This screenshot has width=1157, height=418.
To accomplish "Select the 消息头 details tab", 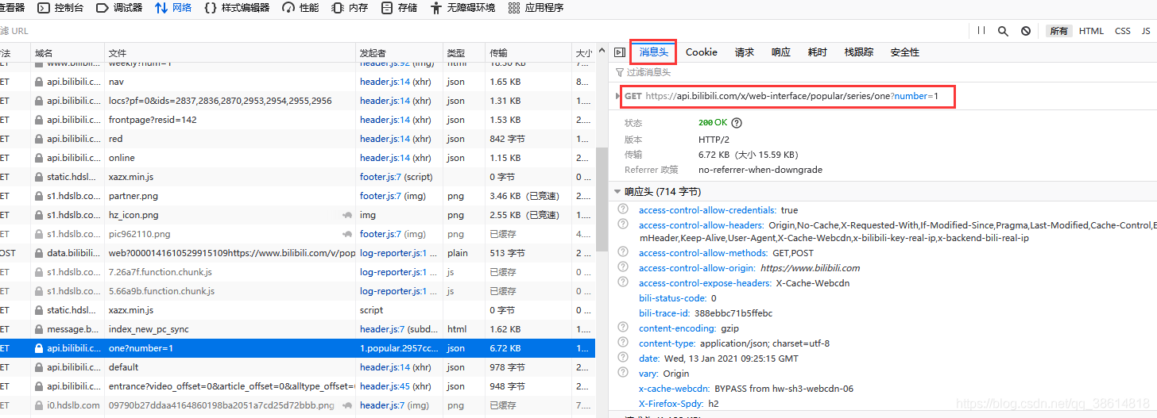I will point(654,52).
